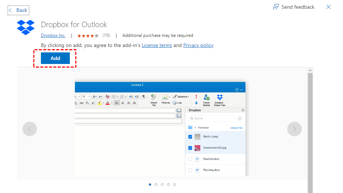
Task: Click the Pictures icon in preview
Action: click(x=165, y=97)
